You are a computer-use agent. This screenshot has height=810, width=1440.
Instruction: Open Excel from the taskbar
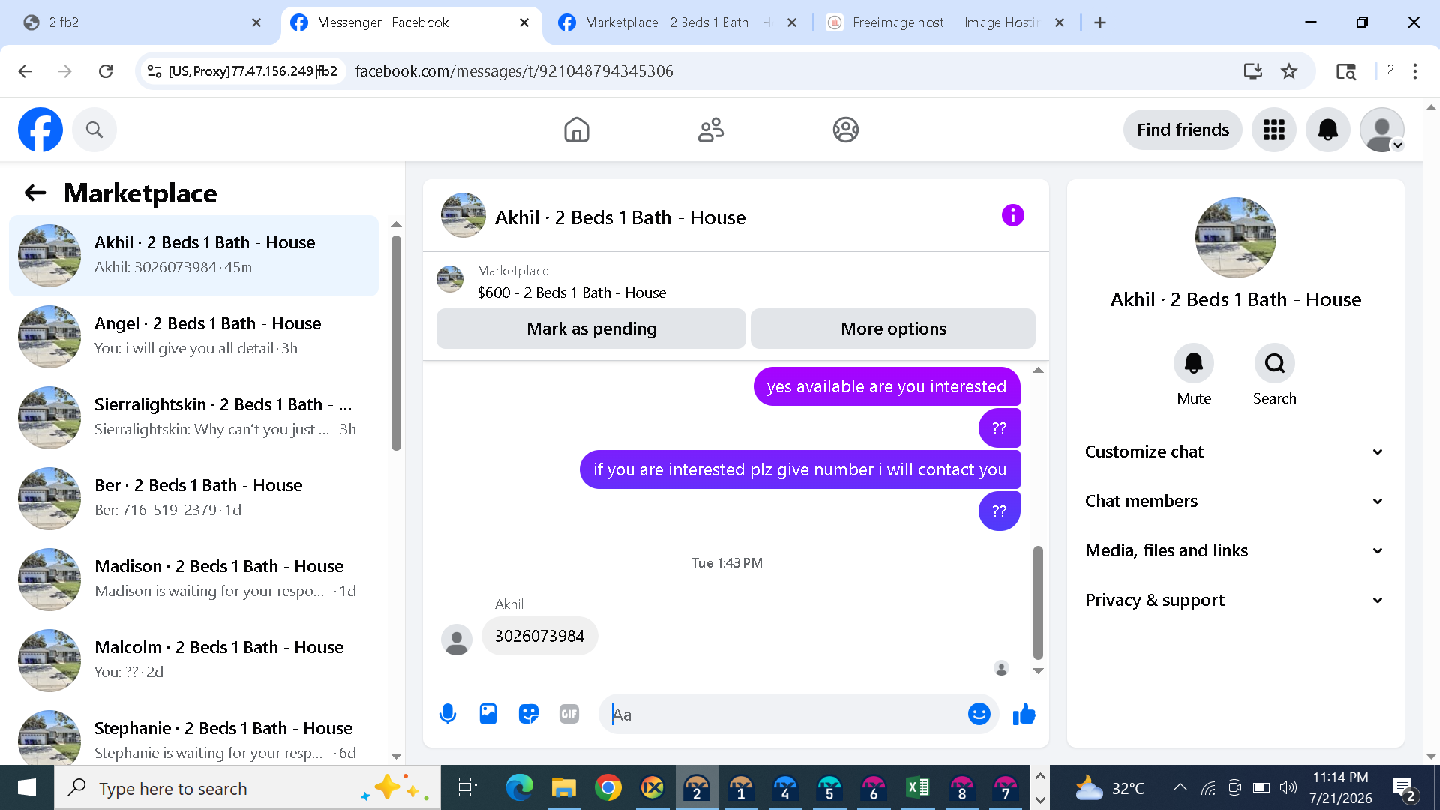pyautogui.click(x=917, y=787)
